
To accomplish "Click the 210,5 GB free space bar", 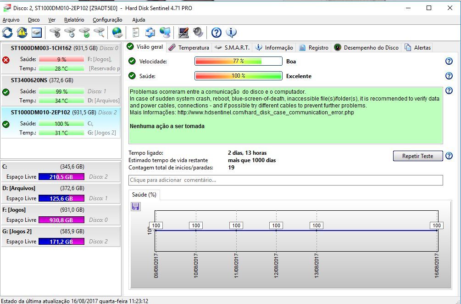I will pos(61,177).
